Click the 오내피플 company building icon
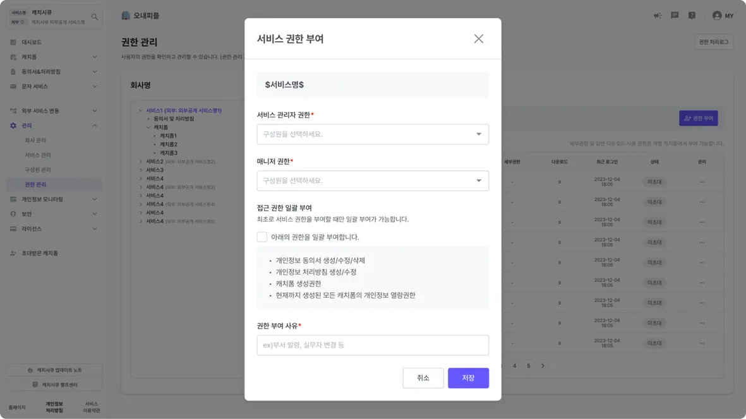746x419 pixels. pyautogui.click(x=126, y=16)
